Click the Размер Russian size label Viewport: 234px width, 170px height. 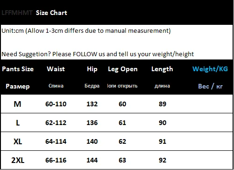click(18, 86)
